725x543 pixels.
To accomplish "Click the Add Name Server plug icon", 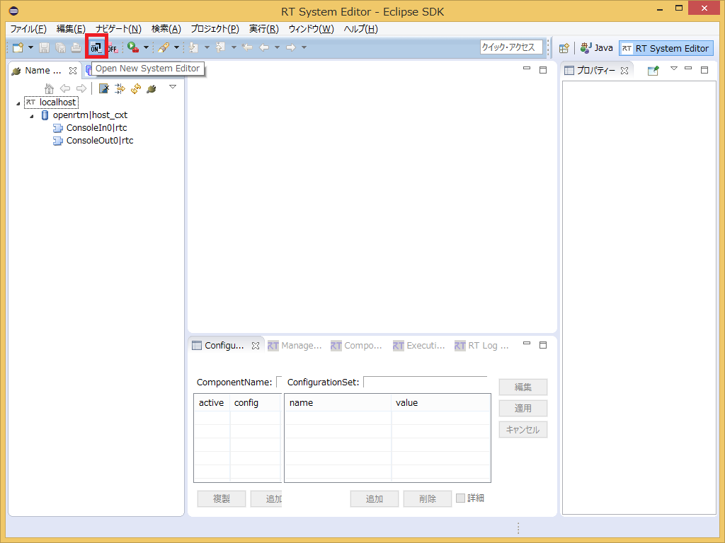I will (x=152, y=88).
